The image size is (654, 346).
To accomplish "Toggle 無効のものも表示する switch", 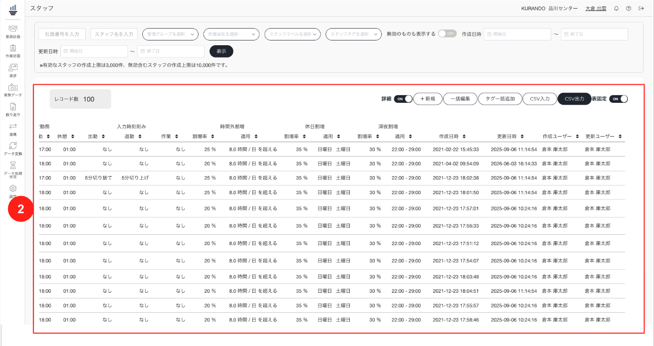I will [x=447, y=34].
